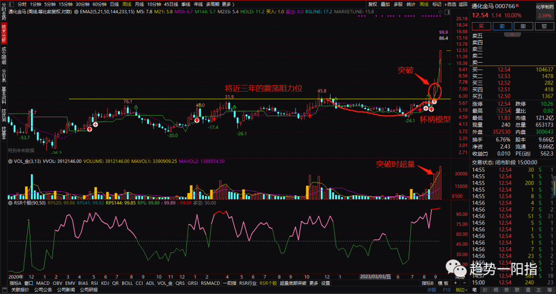Open the 化学制药 sector box
Viewport: 556px width, 294px height.
click(x=544, y=11)
